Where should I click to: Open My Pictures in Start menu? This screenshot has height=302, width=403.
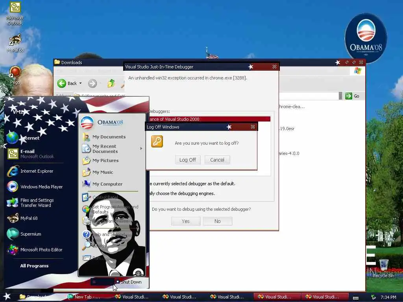(100, 160)
